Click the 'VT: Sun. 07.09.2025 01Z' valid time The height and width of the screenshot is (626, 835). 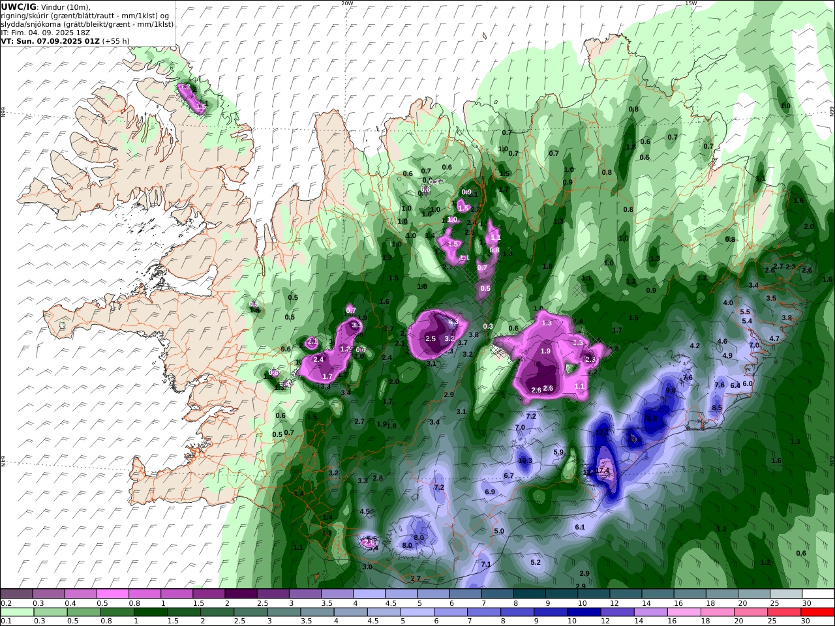tap(50, 40)
